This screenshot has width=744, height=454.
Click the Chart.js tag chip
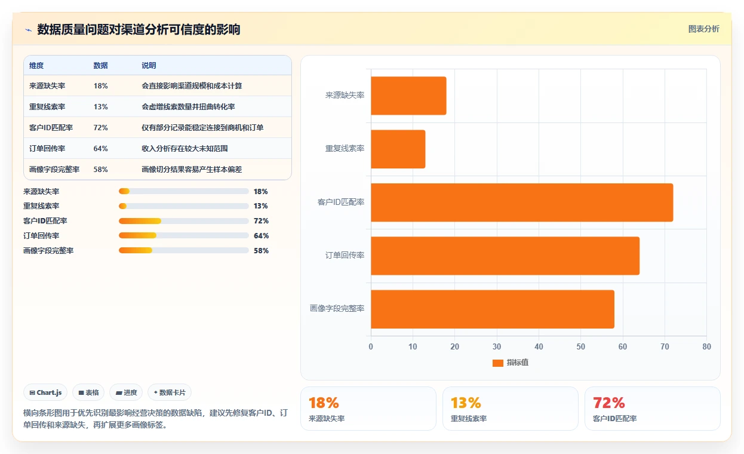tap(46, 392)
